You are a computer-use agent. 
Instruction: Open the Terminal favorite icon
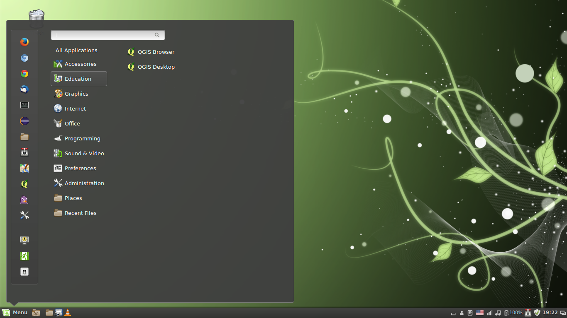(24, 105)
